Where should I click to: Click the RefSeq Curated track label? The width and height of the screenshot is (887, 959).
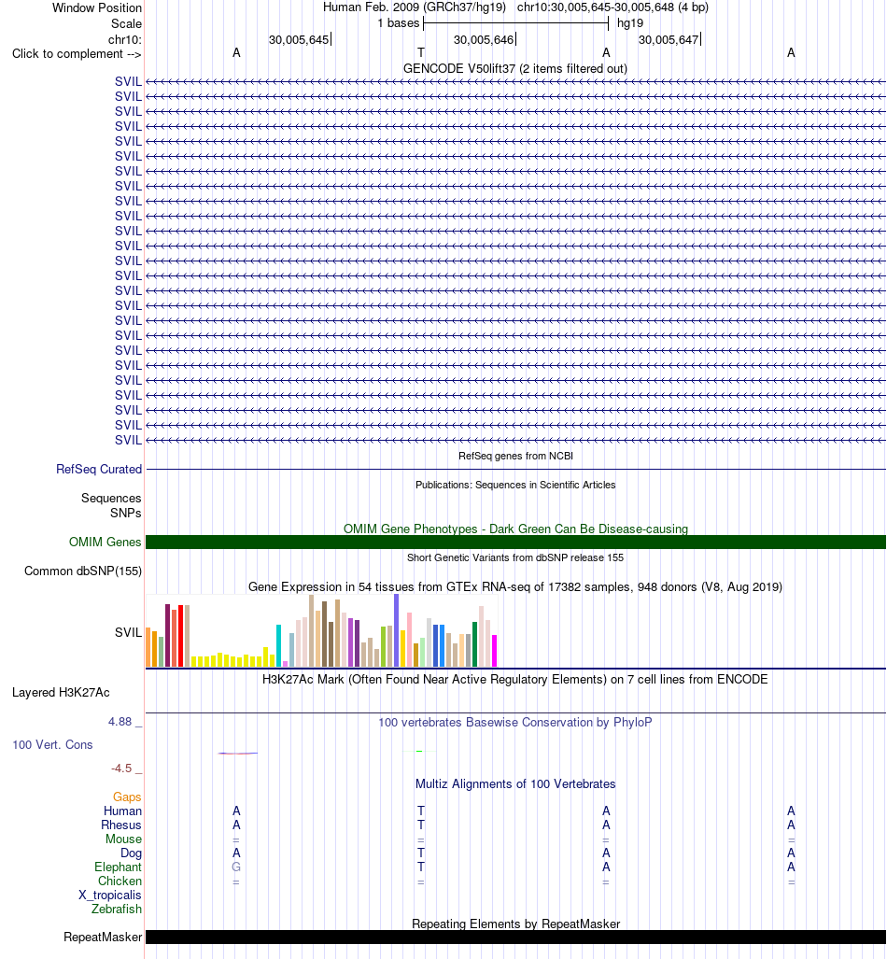98,469
